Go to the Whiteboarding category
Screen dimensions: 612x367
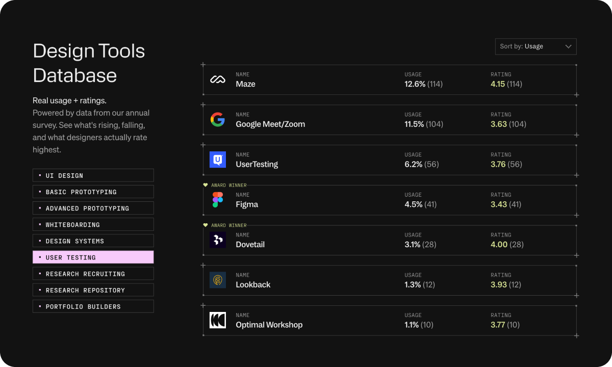(x=93, y=224)
